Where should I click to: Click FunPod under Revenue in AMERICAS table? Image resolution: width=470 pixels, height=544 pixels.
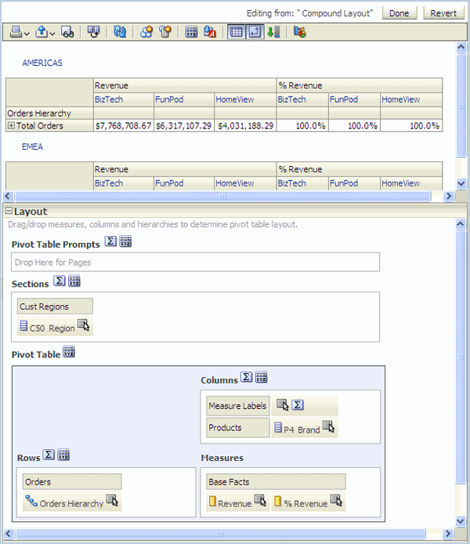pyautogui.click(x=169, y=100)
